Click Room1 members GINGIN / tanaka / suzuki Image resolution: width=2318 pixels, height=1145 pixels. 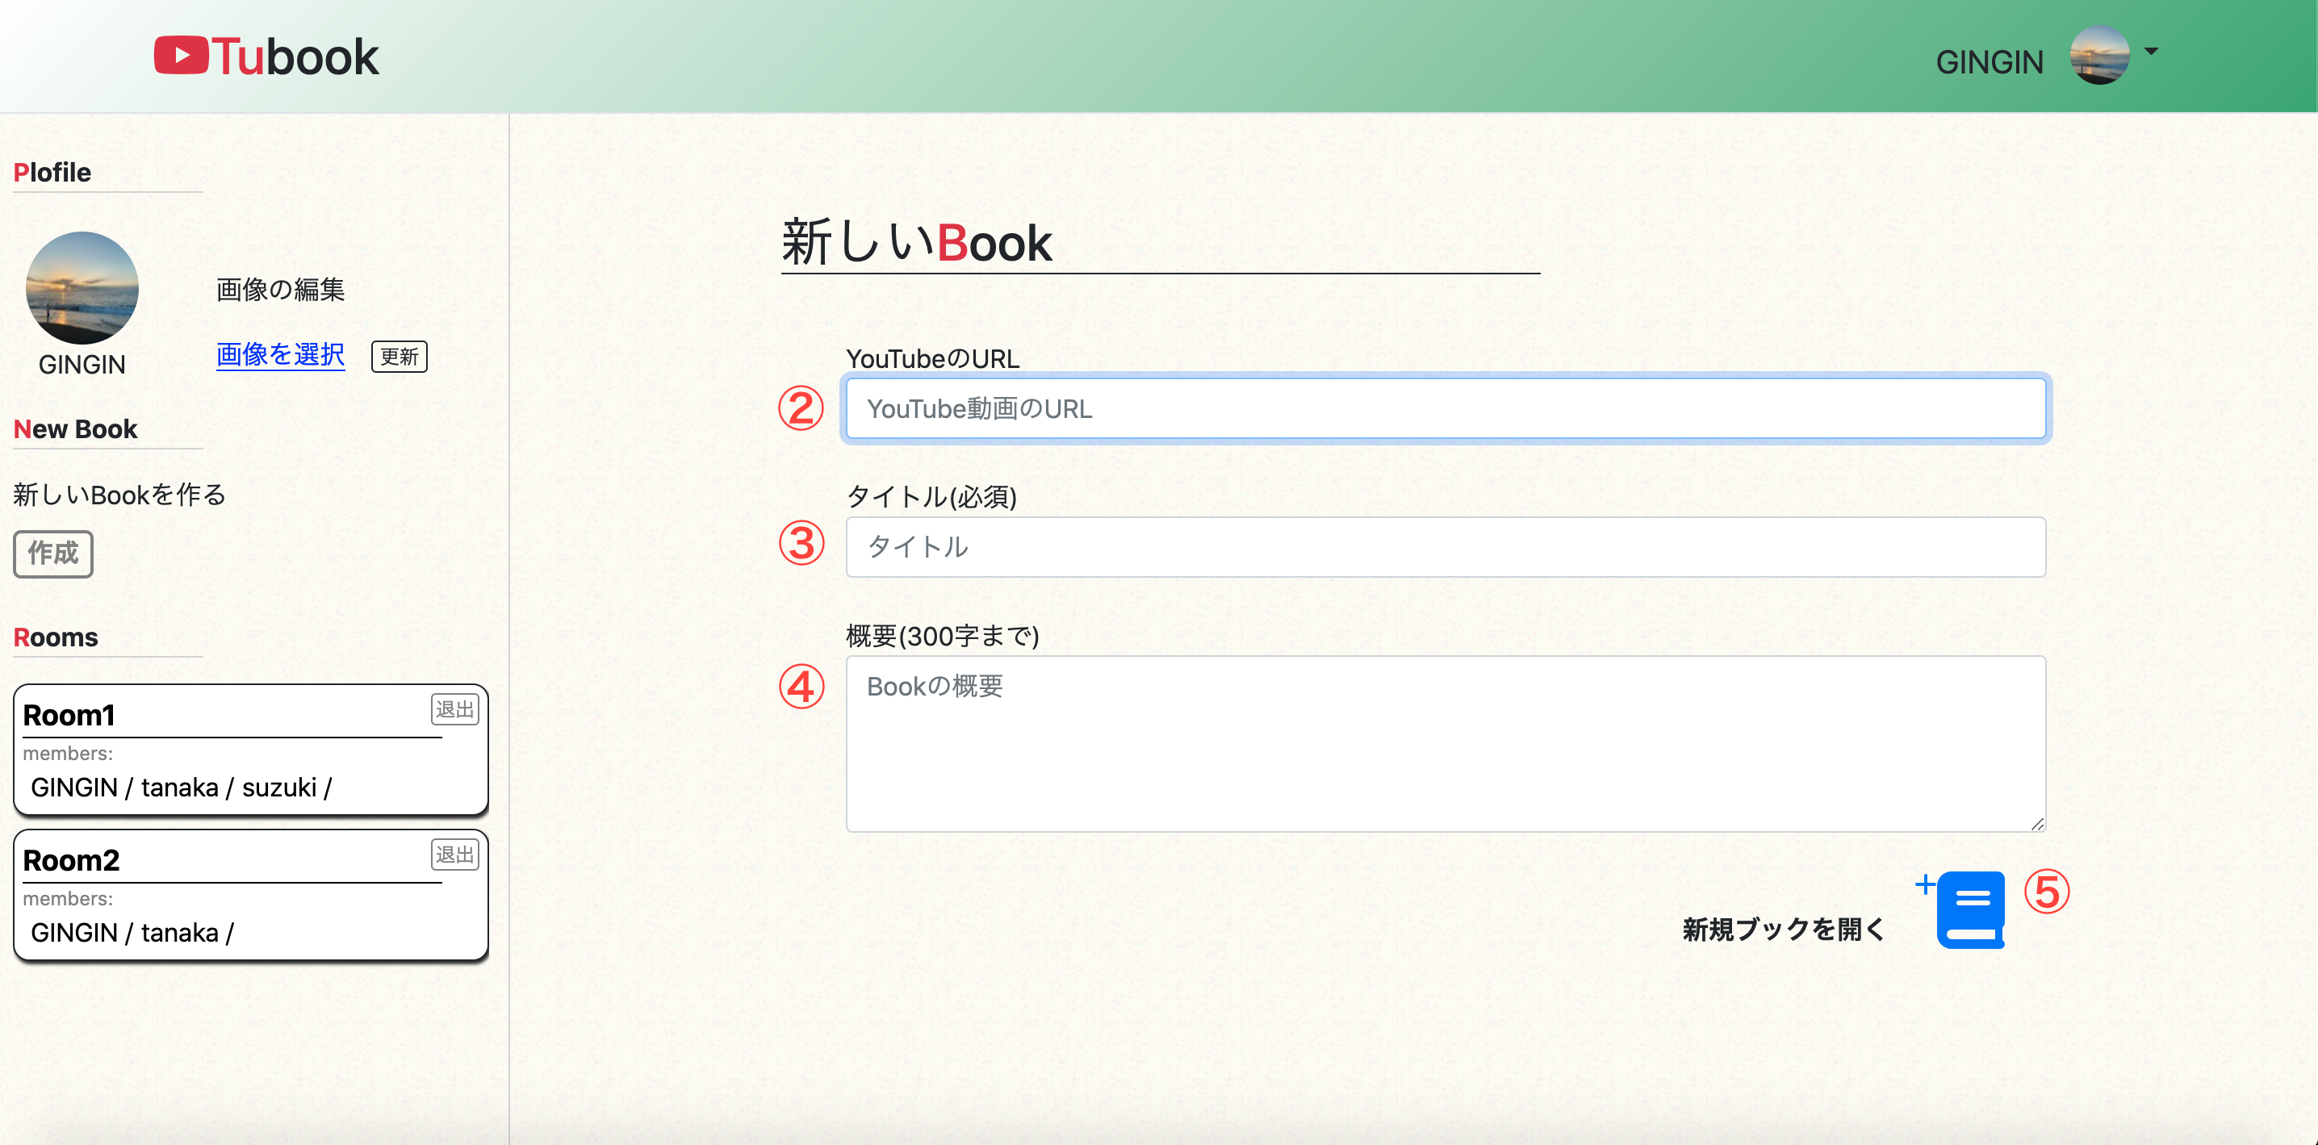[x=182, y=787]
